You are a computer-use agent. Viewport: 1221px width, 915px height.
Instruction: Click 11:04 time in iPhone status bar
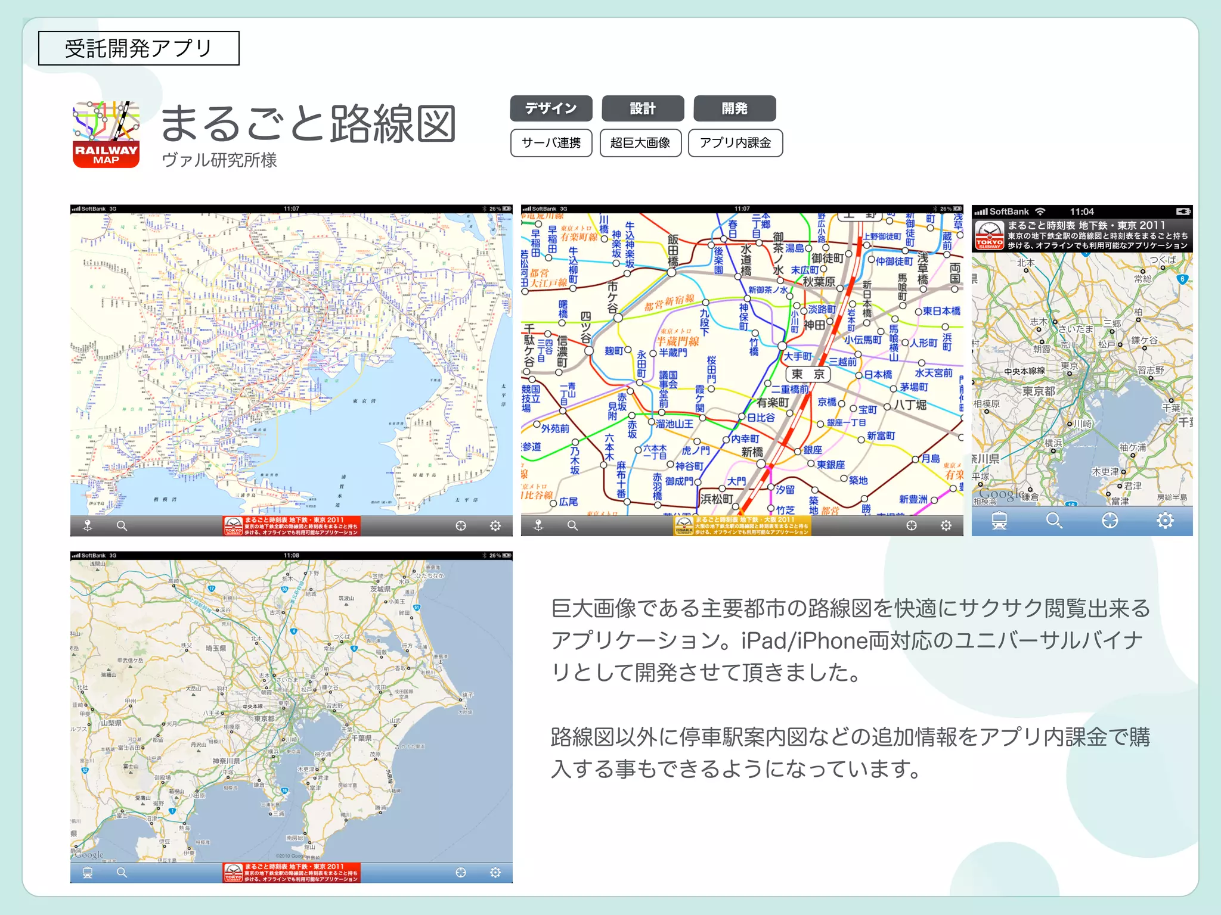(1081, 211)
